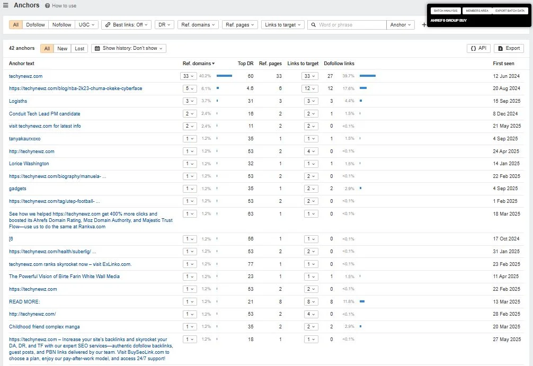This screenshot has width=533, height=366.
Task: Open the READ MORE: anchor link
Action: click(x=24, y=302)
